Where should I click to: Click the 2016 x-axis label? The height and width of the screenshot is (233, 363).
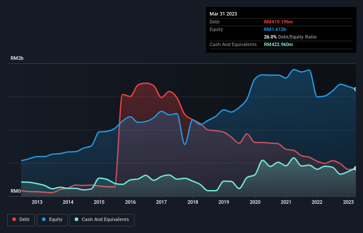point(130,202)
